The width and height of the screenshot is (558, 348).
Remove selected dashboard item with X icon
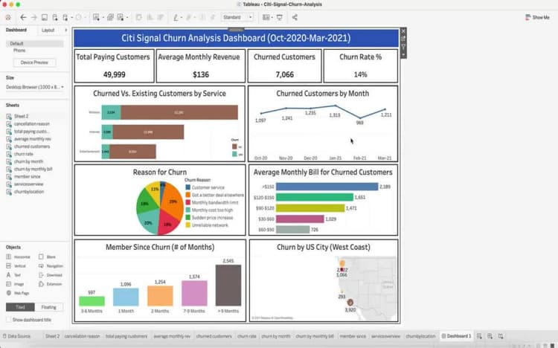(403, 31)
